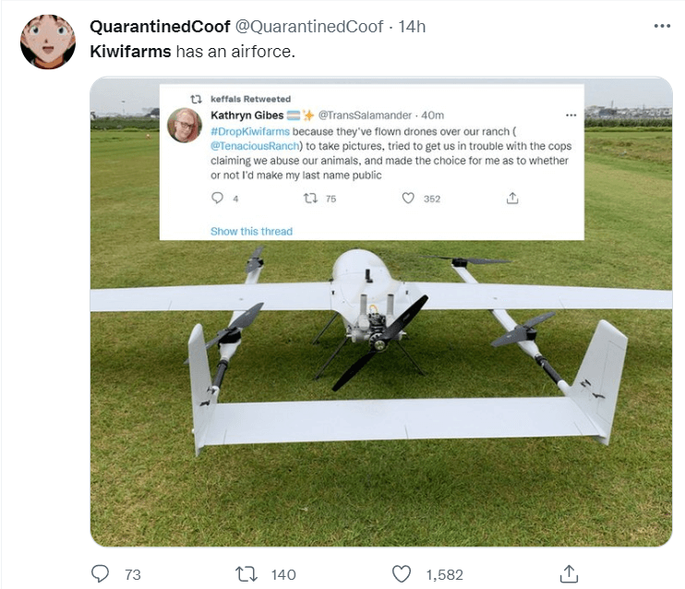This screenshot has height=589, width=685.
Task: Open QuarantinedCoof's profile avatar
Action: 48,42
